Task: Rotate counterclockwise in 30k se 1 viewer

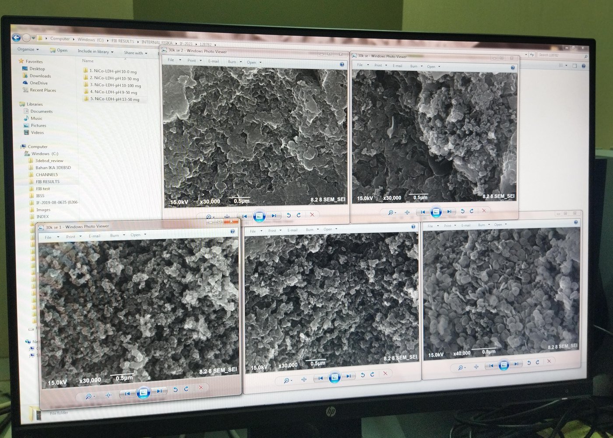Action: pyautogui.click(x=176, y=389)
